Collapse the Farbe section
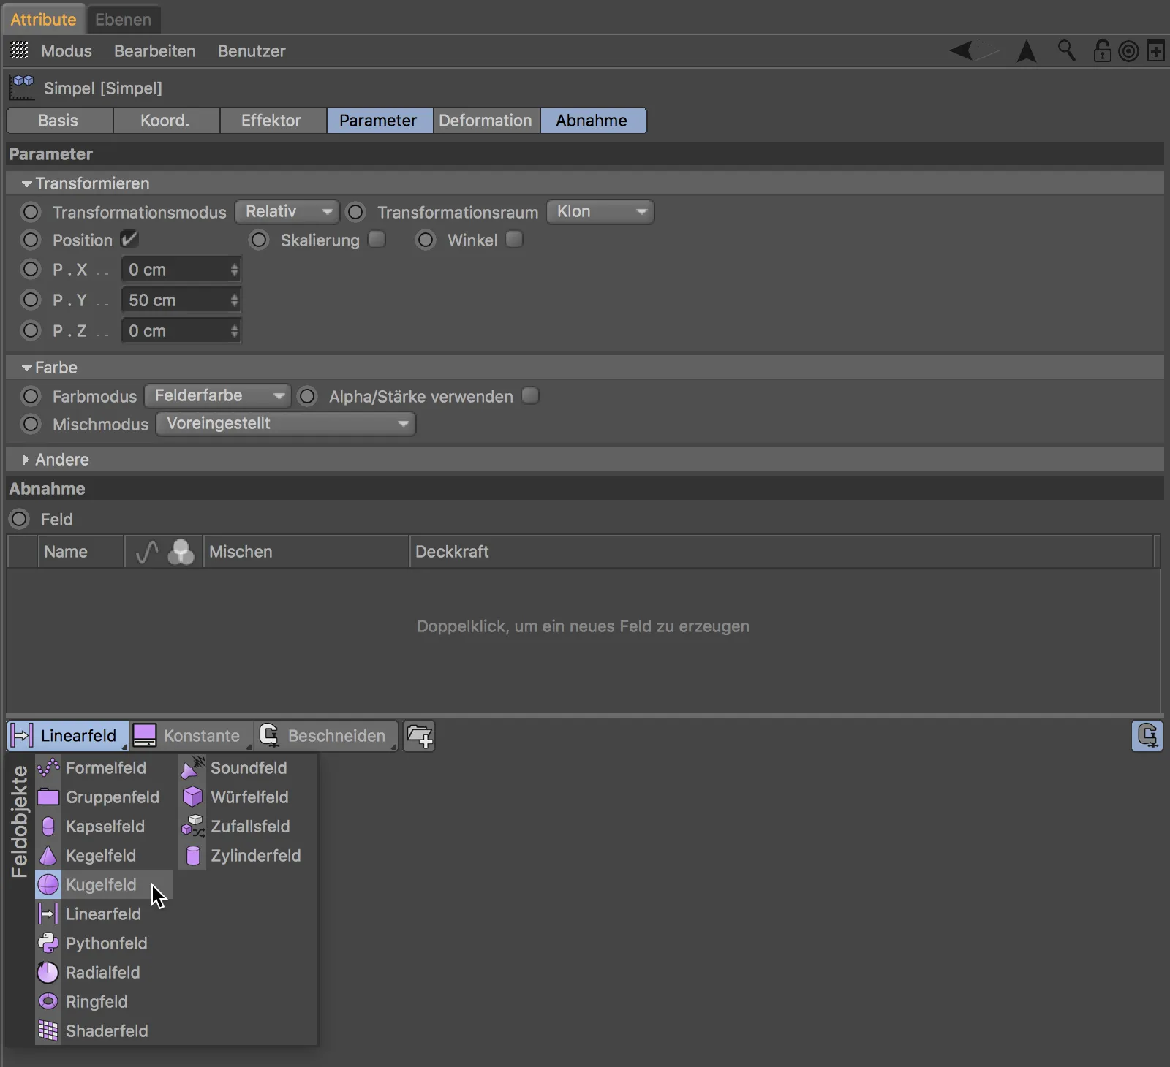1170x1067 pixels. [x=27, y=368]
